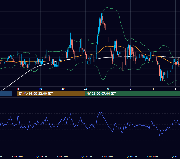Click the 4 hour label on the price chart axis

[x=153, y=89]
